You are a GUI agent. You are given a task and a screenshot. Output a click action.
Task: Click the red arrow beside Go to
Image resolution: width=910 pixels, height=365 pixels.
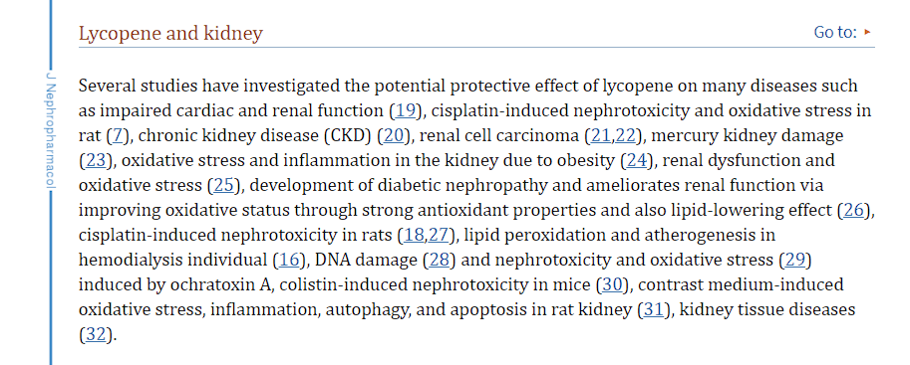[867, 32]
